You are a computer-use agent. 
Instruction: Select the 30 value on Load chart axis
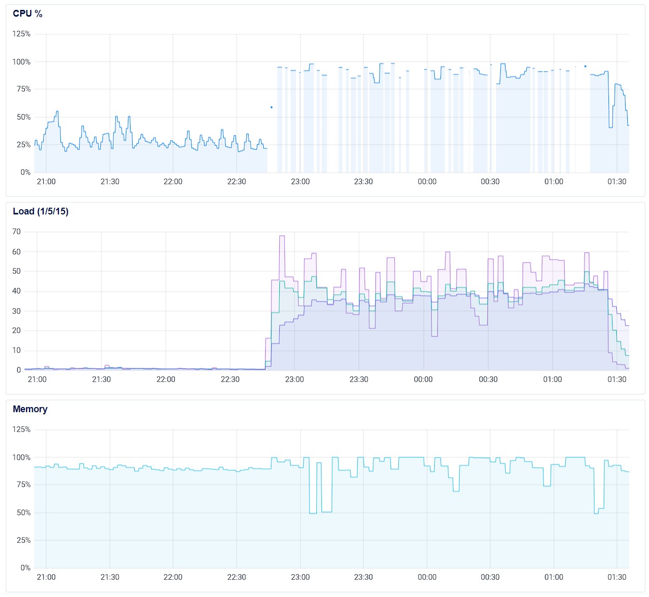click(x=17, y=311)
